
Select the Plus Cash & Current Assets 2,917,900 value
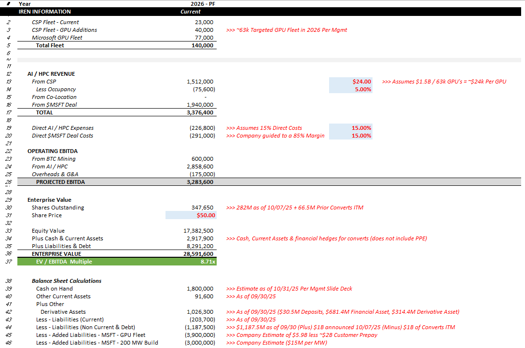[200, 238]
